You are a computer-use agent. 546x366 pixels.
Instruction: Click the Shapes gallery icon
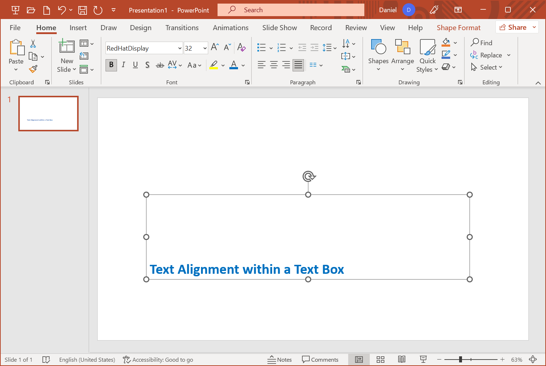pyautogui.click(x=378, y=47)
